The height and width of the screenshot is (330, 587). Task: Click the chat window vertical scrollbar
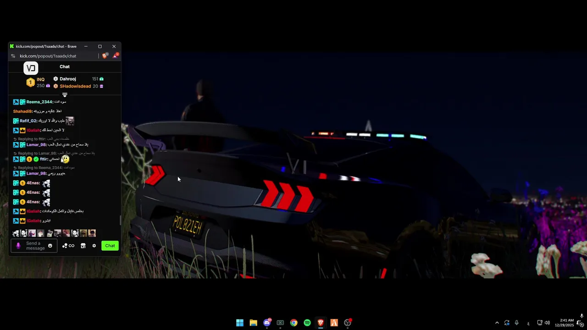coord(120,220)
